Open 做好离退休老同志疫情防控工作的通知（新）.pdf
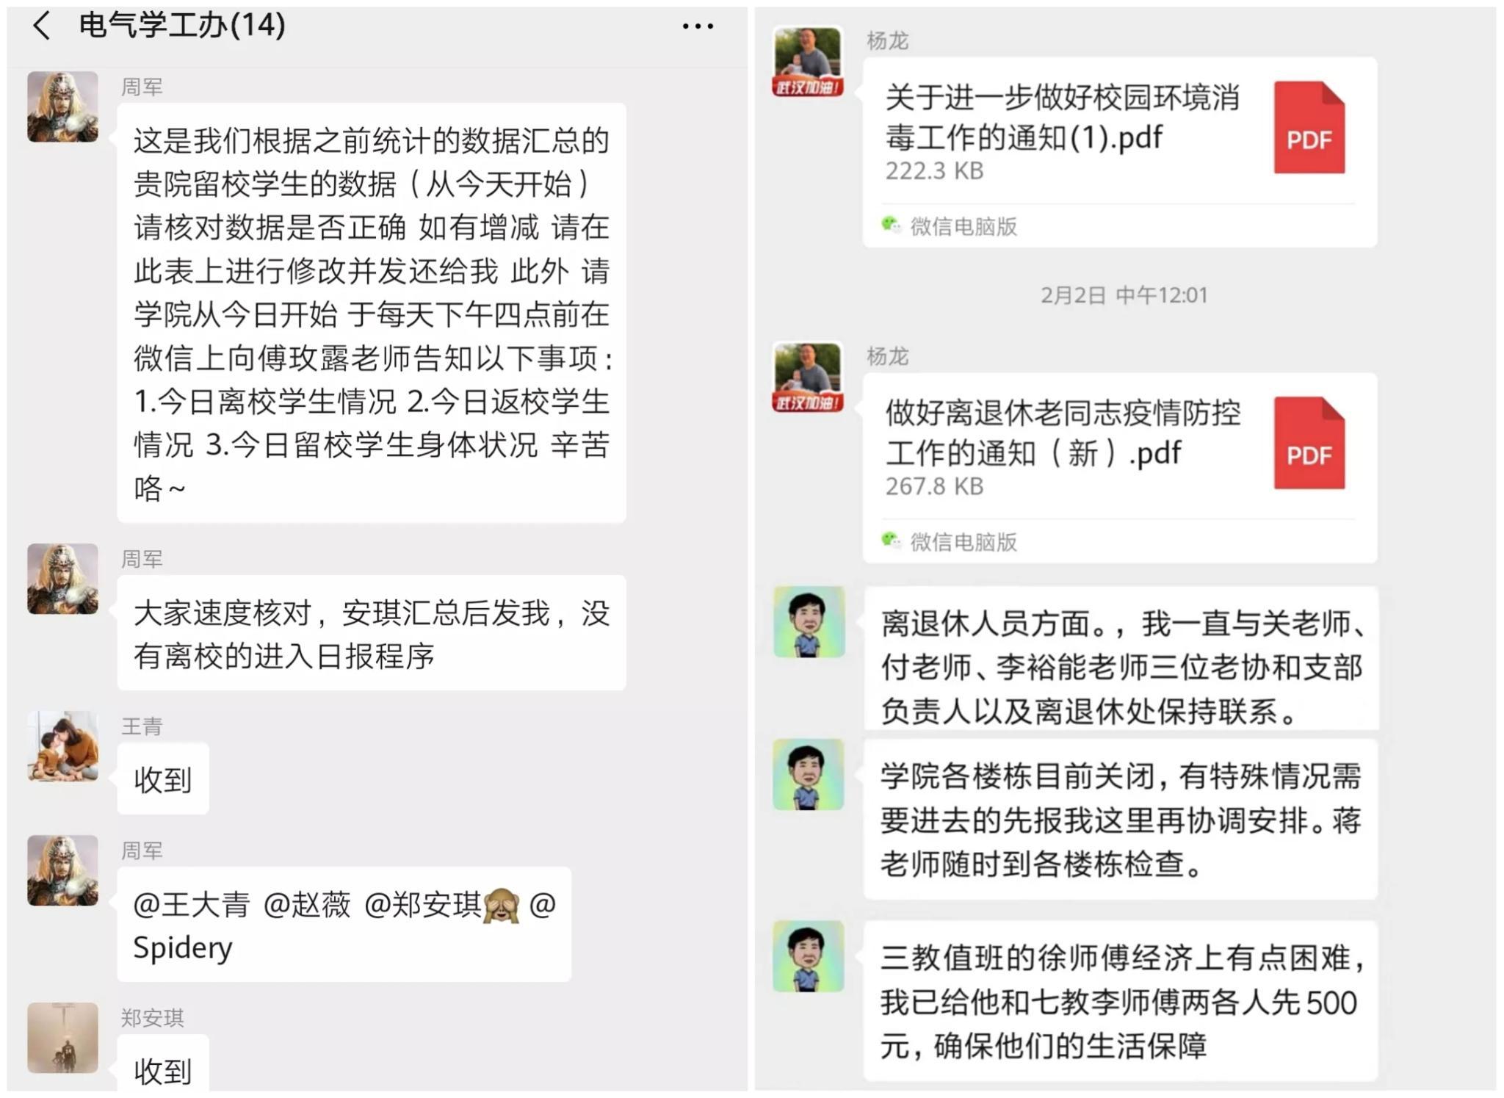1504x1098 pixels. 1120,468
